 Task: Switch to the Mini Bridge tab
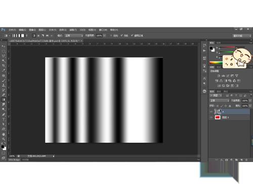coord(14,160)
